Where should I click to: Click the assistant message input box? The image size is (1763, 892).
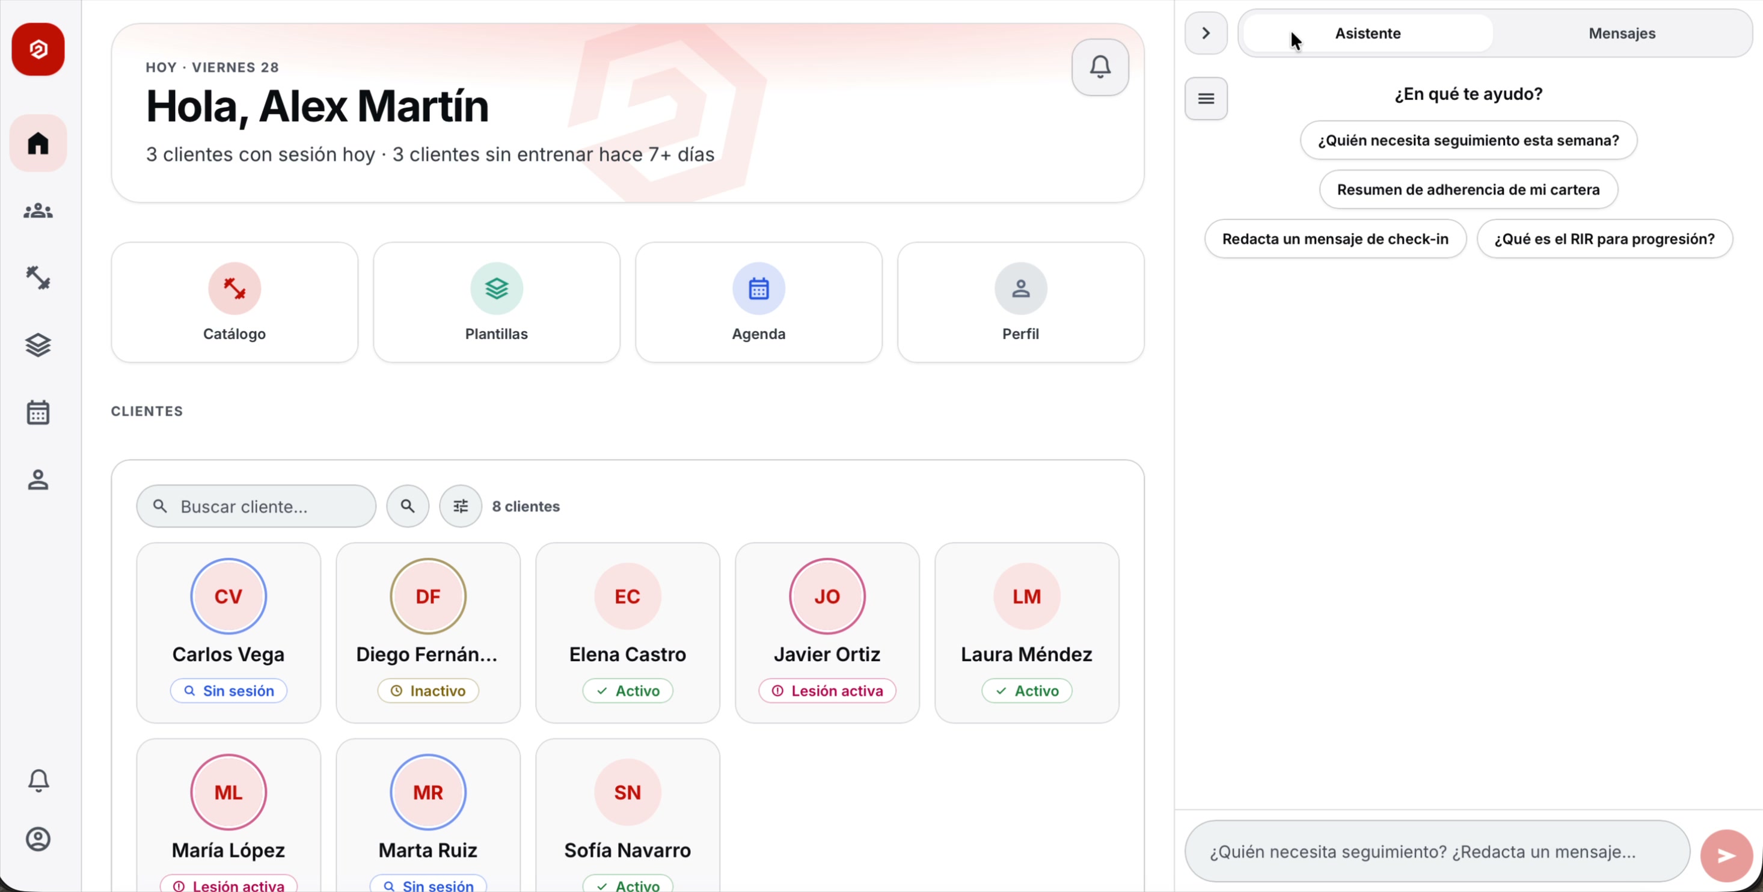coord(1437,852)
